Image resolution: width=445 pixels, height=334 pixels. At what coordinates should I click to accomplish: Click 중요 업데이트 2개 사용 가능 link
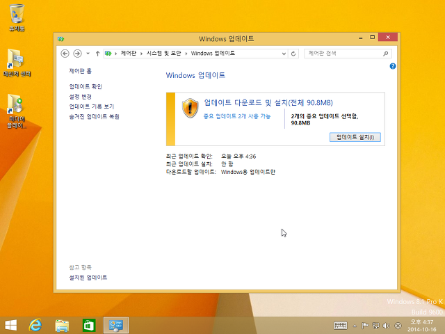pos(237,116)
